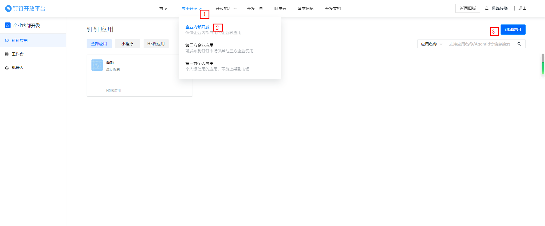Switch to the 小程序 tab
This screenshot has width=545, height=226.
coord(128,44)
